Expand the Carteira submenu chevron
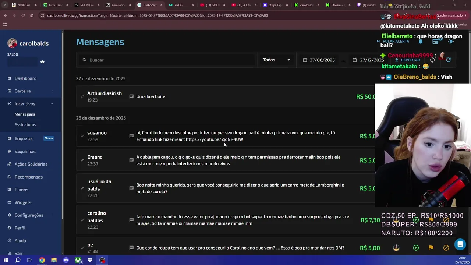 click(x=52, y=91)
